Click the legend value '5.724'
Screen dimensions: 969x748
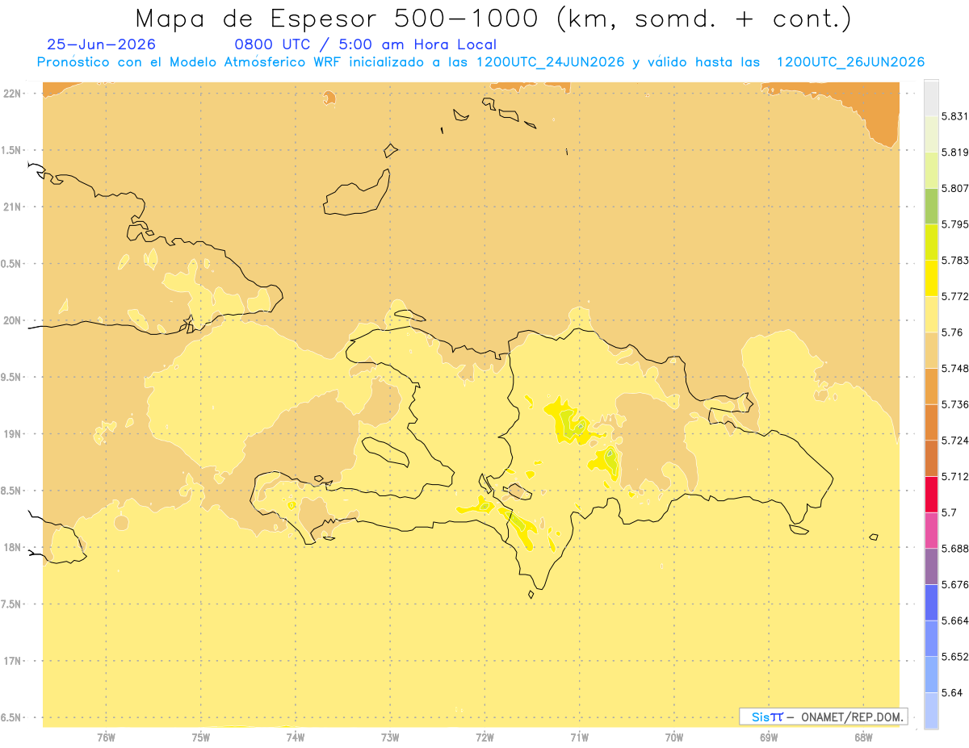[x=954, y=441]
